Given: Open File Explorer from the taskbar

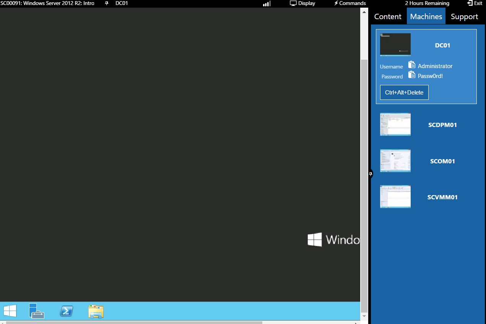Looking at the screenshot, I should click(96, 311).
